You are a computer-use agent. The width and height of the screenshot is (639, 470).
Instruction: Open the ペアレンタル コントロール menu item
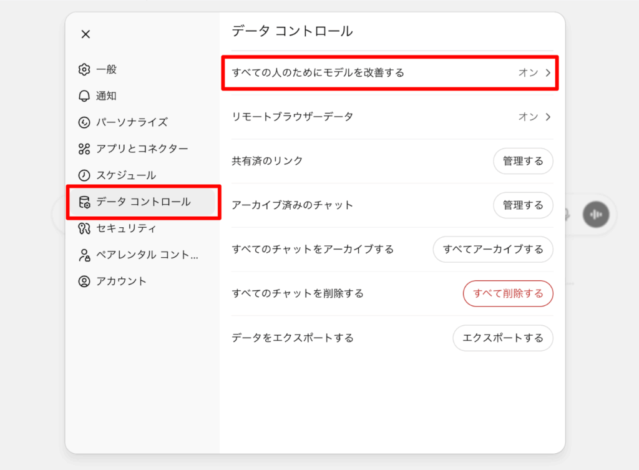[147, 255]
